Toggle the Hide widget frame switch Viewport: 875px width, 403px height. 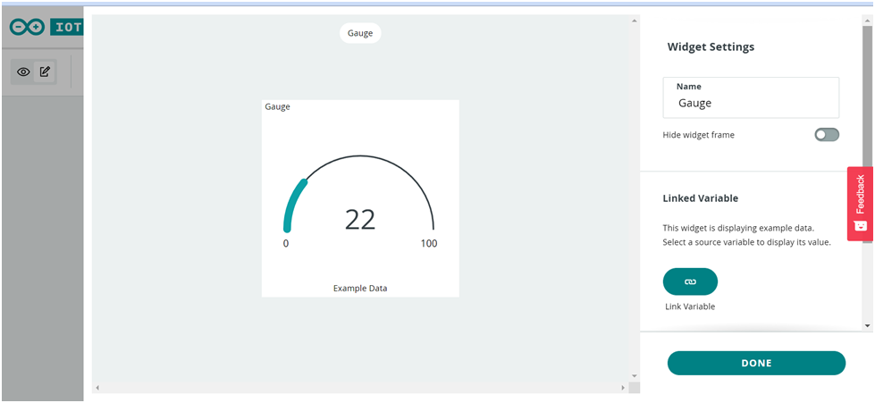click(x=827, y=135)
